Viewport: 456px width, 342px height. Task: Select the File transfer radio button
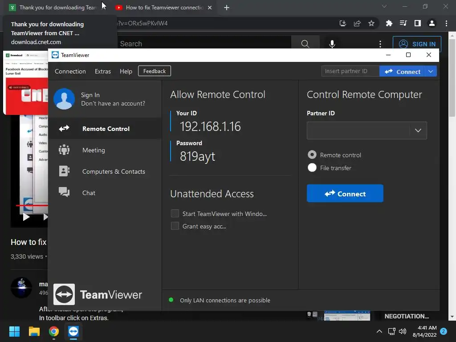(x=312, y=167)
